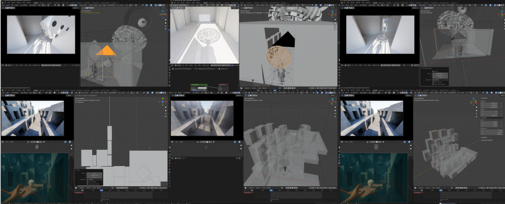This screenshot has width=505, height=204.
Task: Enable the Linked checkbox in Duplicate Objects panel
Action: [433, 72]
